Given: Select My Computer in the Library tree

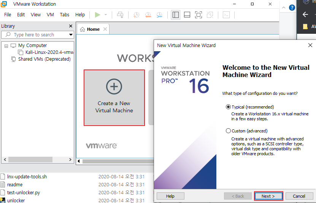Looking at the screenshot, I should 32,46.
